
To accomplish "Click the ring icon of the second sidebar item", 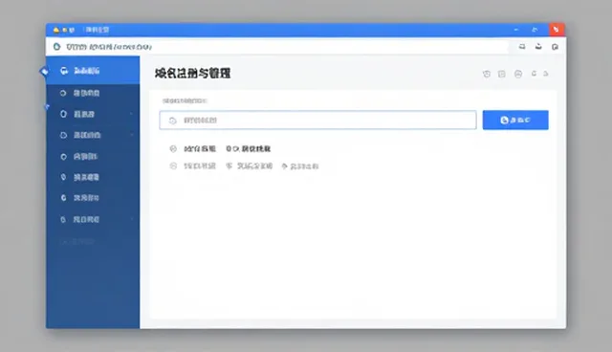I will pyautogui.click(x=63, y=93).
